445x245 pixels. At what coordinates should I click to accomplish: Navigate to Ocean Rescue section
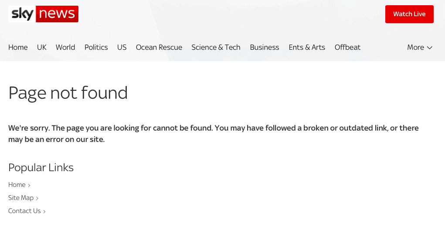159,47
